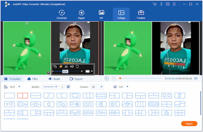Image resolution: width=203 pixels, height=132 pixels.
Task: Click the template list vertical scrollbar
Action: click(x=201, y=103)
